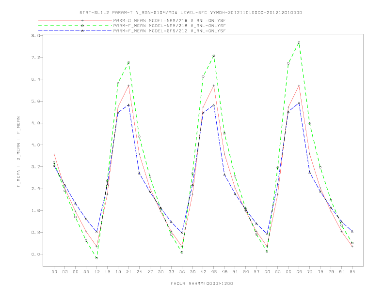Click the y-axis tick label 4.8
The height and width of the screenshot is (296, 384).
pos(35,123)
